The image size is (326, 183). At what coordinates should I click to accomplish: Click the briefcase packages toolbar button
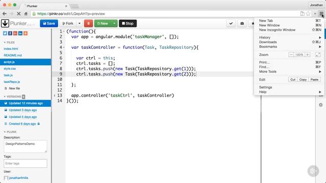(242, 23)
